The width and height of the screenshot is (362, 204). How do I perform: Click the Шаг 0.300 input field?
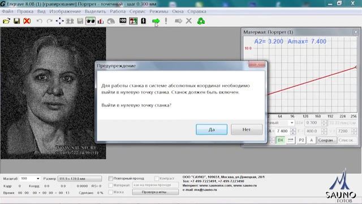[313, 123]
